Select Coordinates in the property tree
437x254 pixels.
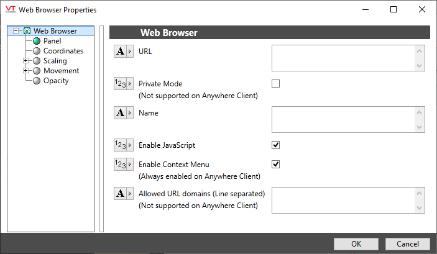[63, 51]
